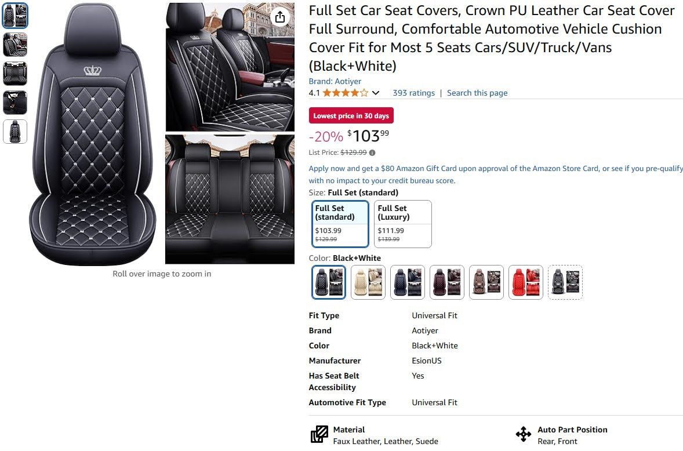
Task: Select the second image thumbnail in sidebar
Action: [15, 45]
